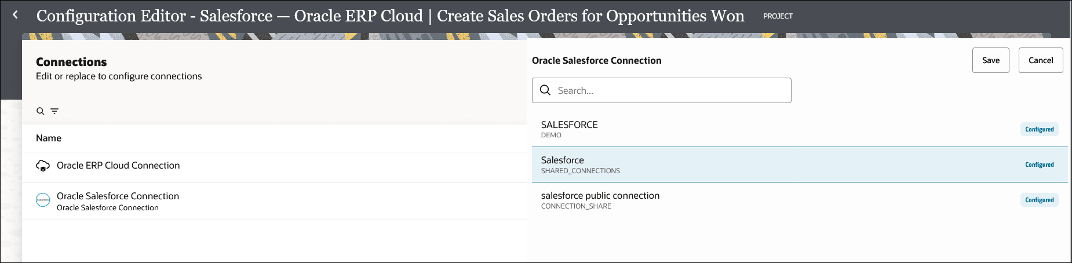Open the filter icon under Connections
Viewport: 1072px width, 263px height.
click(x=54, y=111)
